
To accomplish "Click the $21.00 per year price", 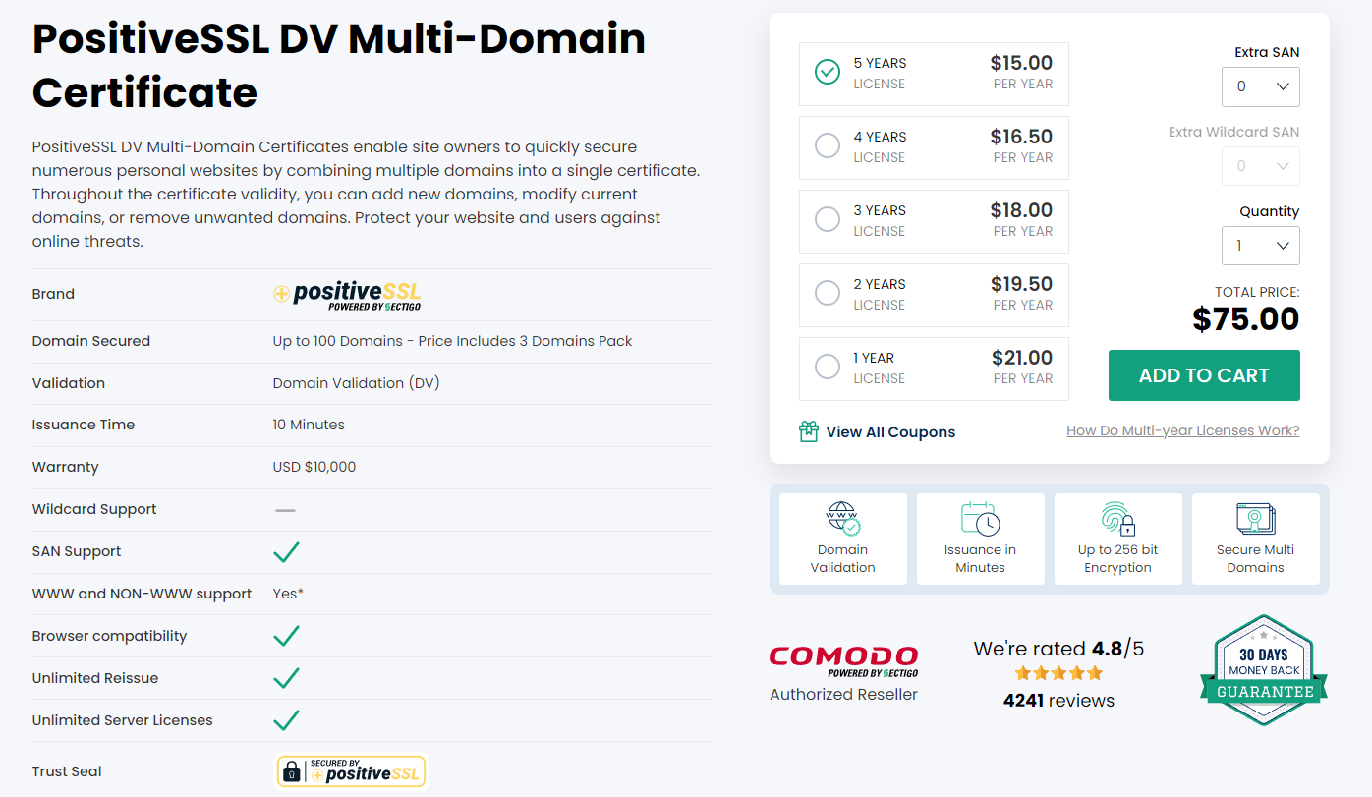I will (1021, 358).
